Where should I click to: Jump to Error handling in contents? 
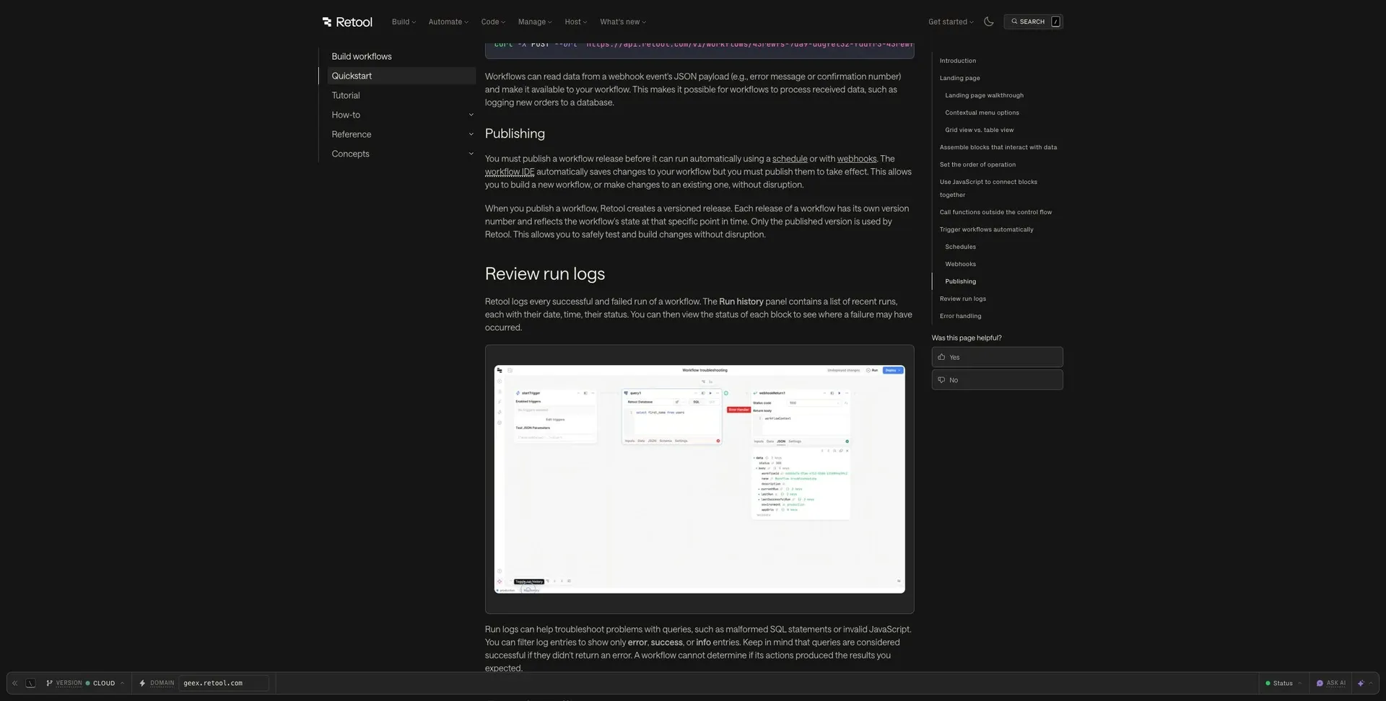(x=960, y=316)
